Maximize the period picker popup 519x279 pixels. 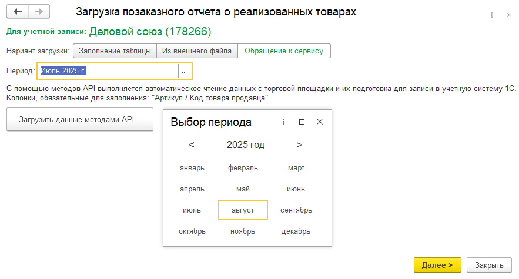(x=302, y=122)
